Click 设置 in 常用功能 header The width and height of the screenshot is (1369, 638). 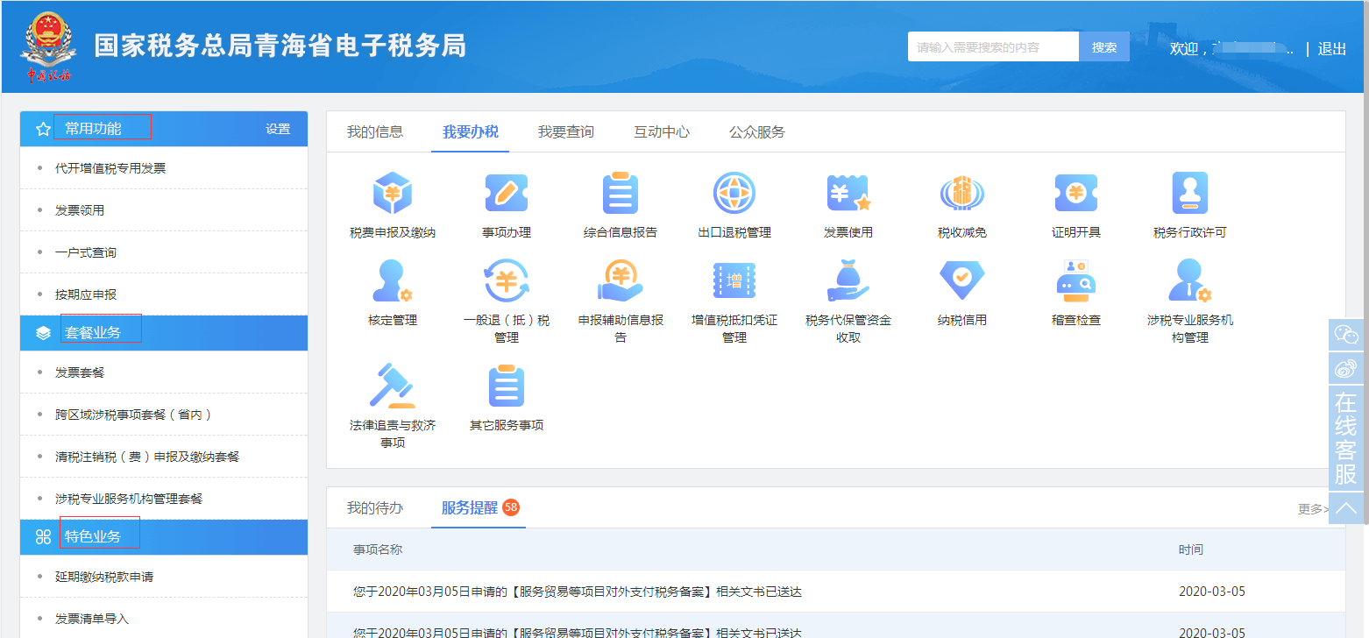coord(278,129)
